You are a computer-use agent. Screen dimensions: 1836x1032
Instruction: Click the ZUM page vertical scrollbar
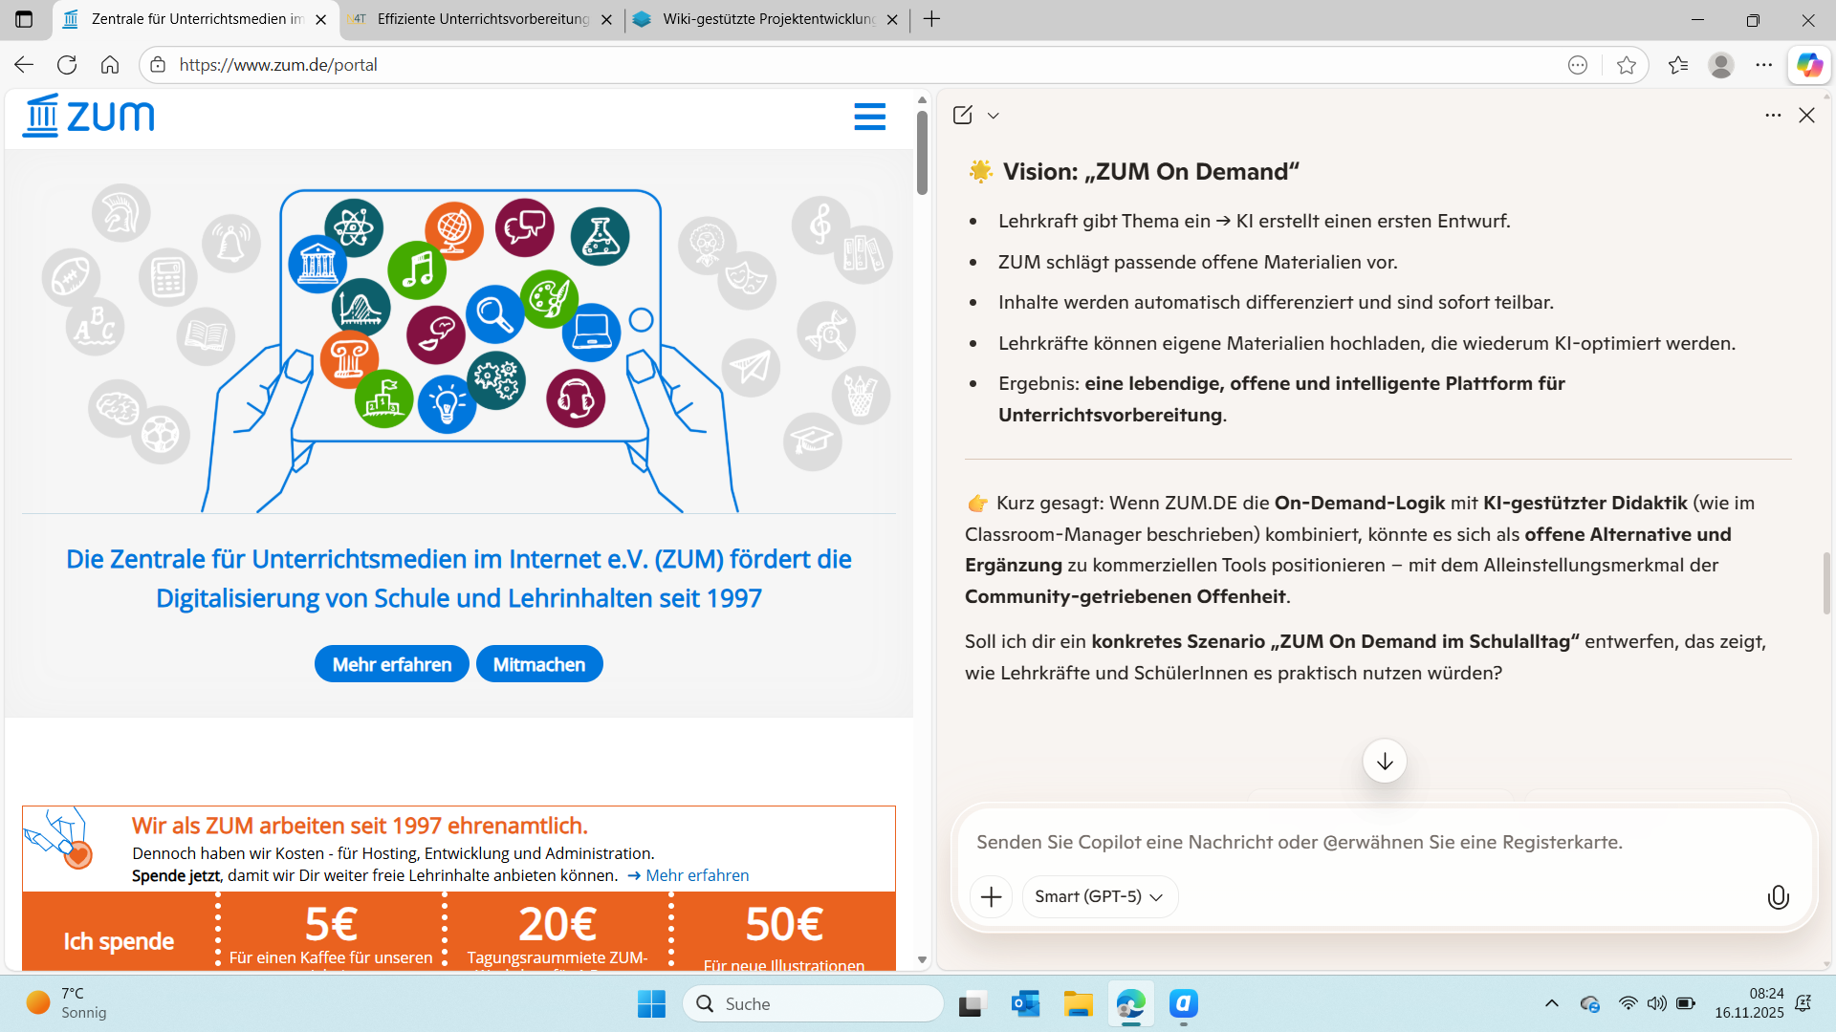(922, 153)
